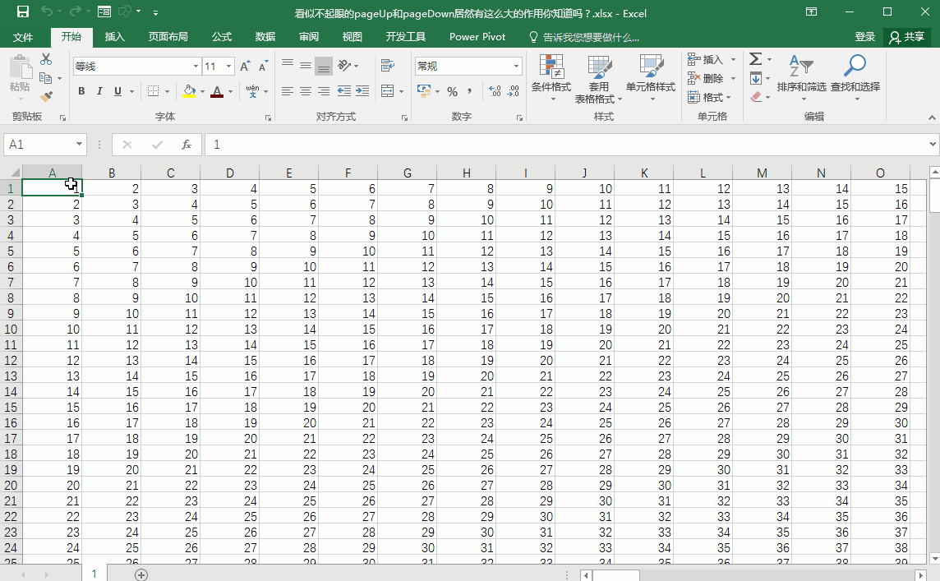The width and height of the screenshot is (940, 581).
Task: Toggle underline formatting
Action: [117, 91]
